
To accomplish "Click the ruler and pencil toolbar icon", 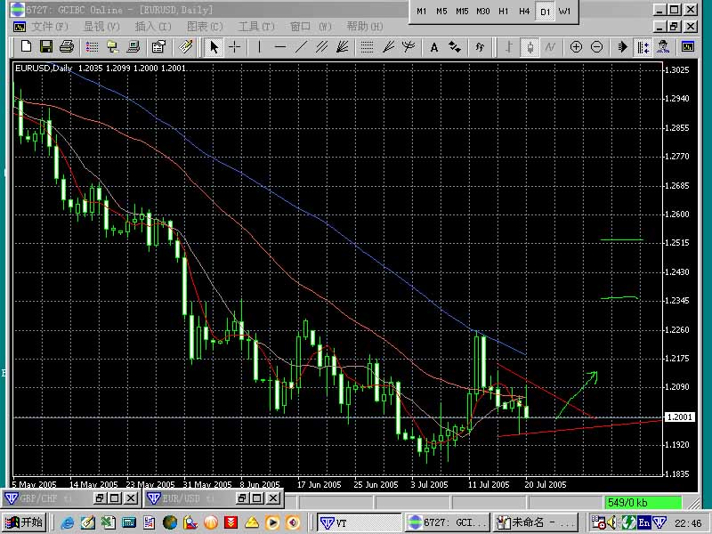I will click(185, 47).
